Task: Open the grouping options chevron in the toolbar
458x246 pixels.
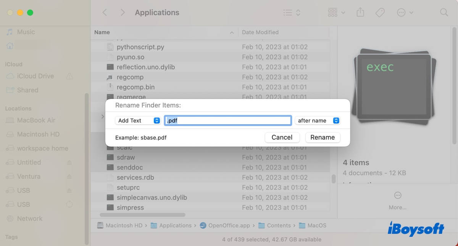Action: coord(343,12)
